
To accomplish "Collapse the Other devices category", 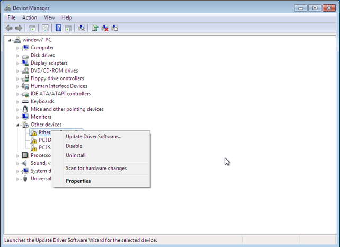I will (x=17, y=125).
